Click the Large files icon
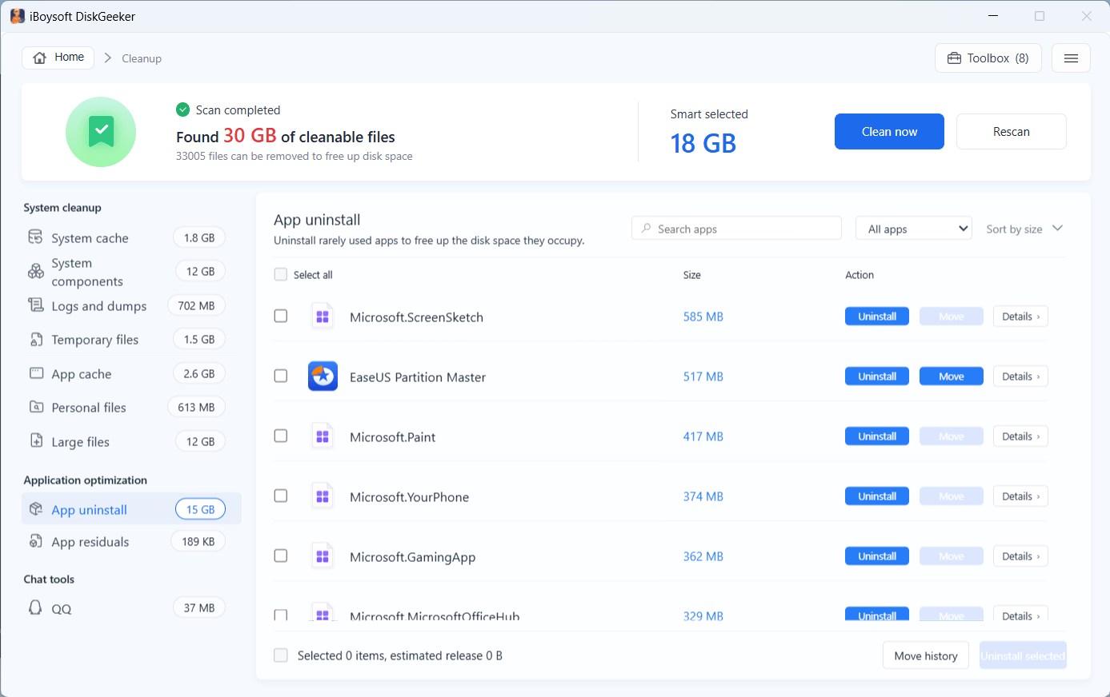This screenshot has height=697, width=1110. (36, 441)
